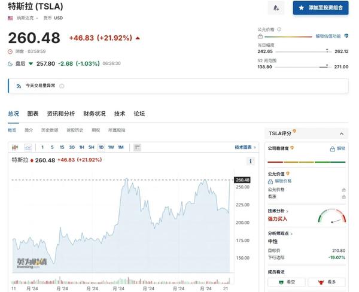Open the 历史数据 sub-tab
The width and height of the screenshot is (359, 292).
coord(50,130)
